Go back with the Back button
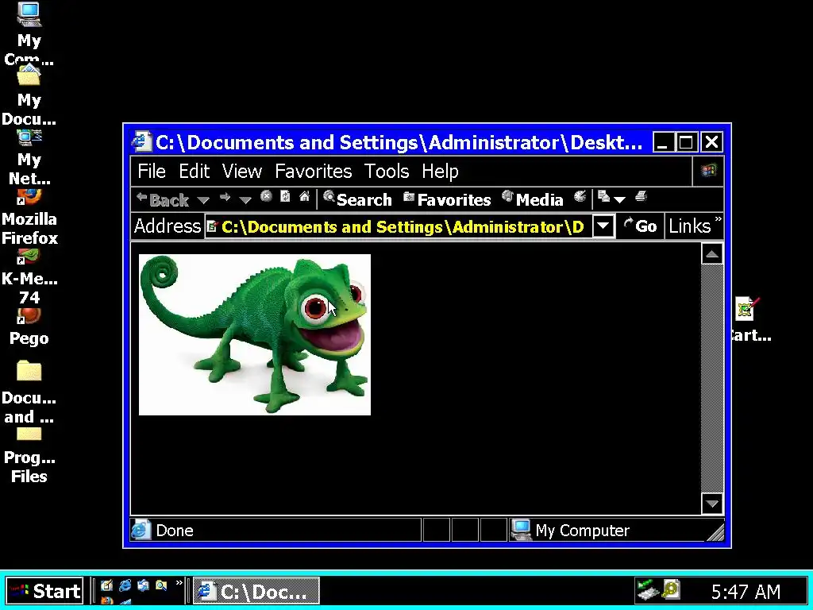Image resolution: width=813 pixels, height=610 pixels. (162, 199)
